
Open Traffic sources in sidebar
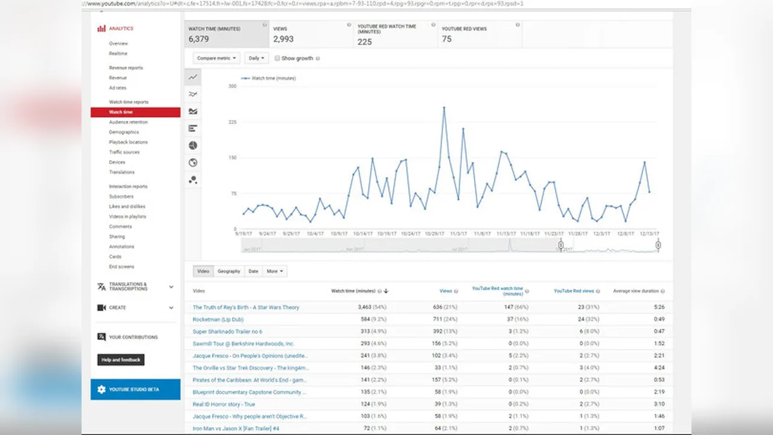(x=124, y=152)
